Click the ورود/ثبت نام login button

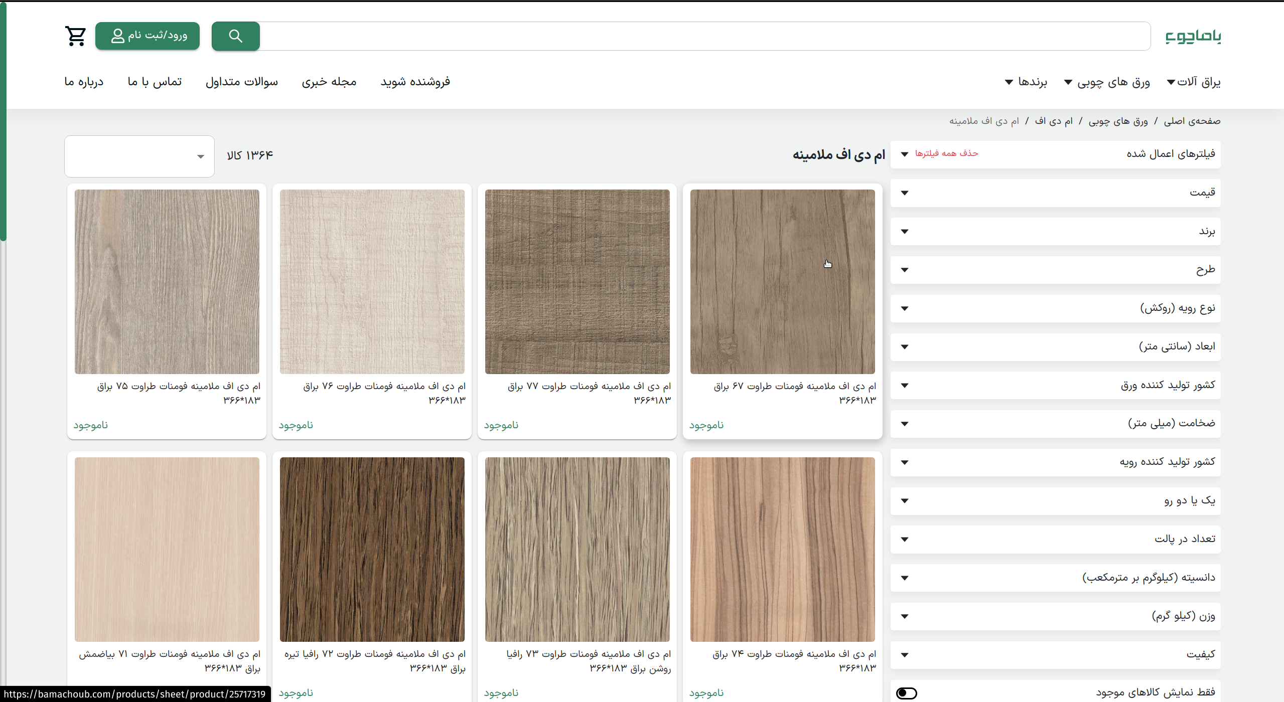coord(148,36)
